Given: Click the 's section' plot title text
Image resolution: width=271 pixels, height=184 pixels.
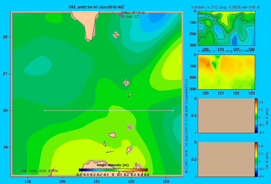Looking at the screenshot, I should coord(226,51).
